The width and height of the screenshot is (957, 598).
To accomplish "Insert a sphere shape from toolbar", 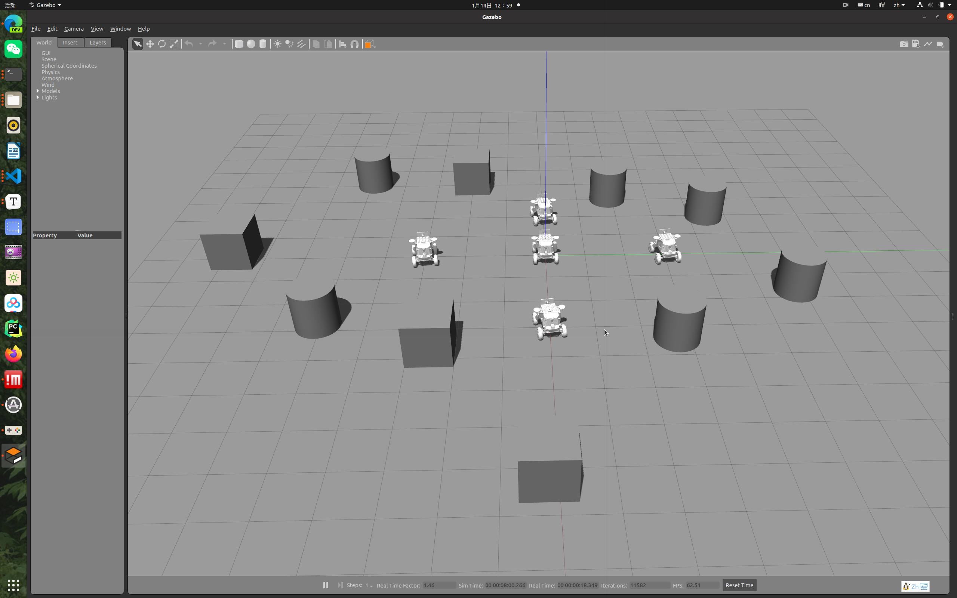I will click(251, 44).
